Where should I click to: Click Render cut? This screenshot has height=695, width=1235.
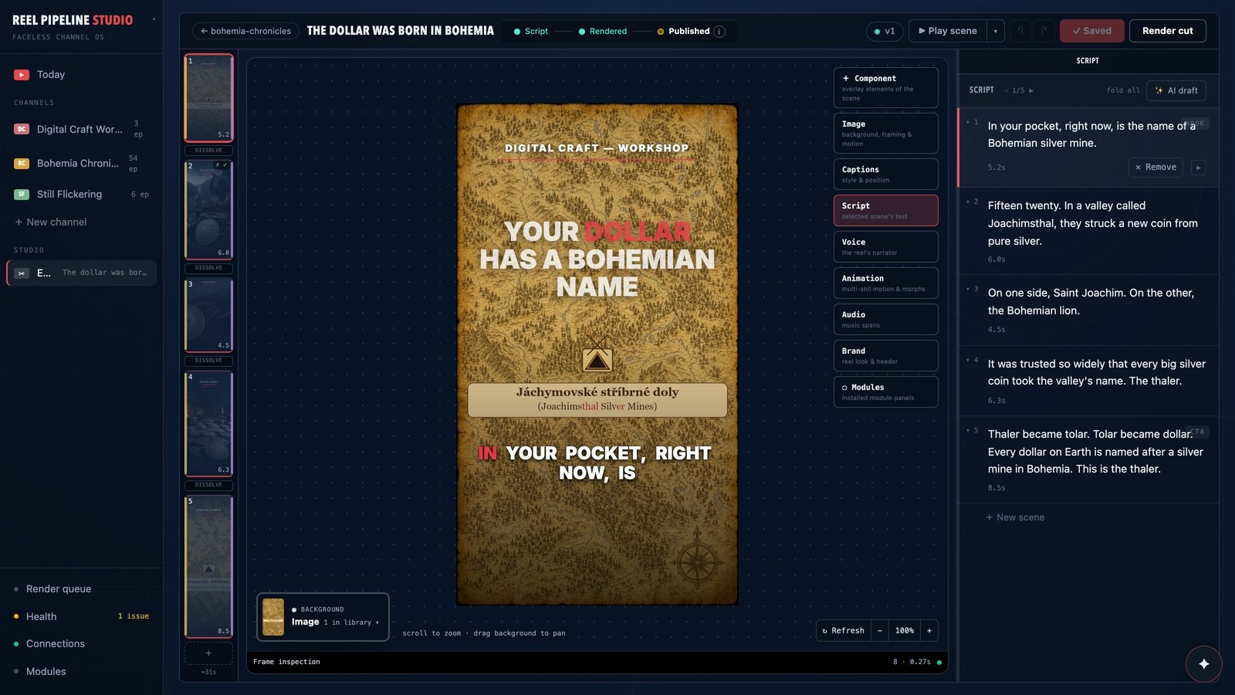1167,31
